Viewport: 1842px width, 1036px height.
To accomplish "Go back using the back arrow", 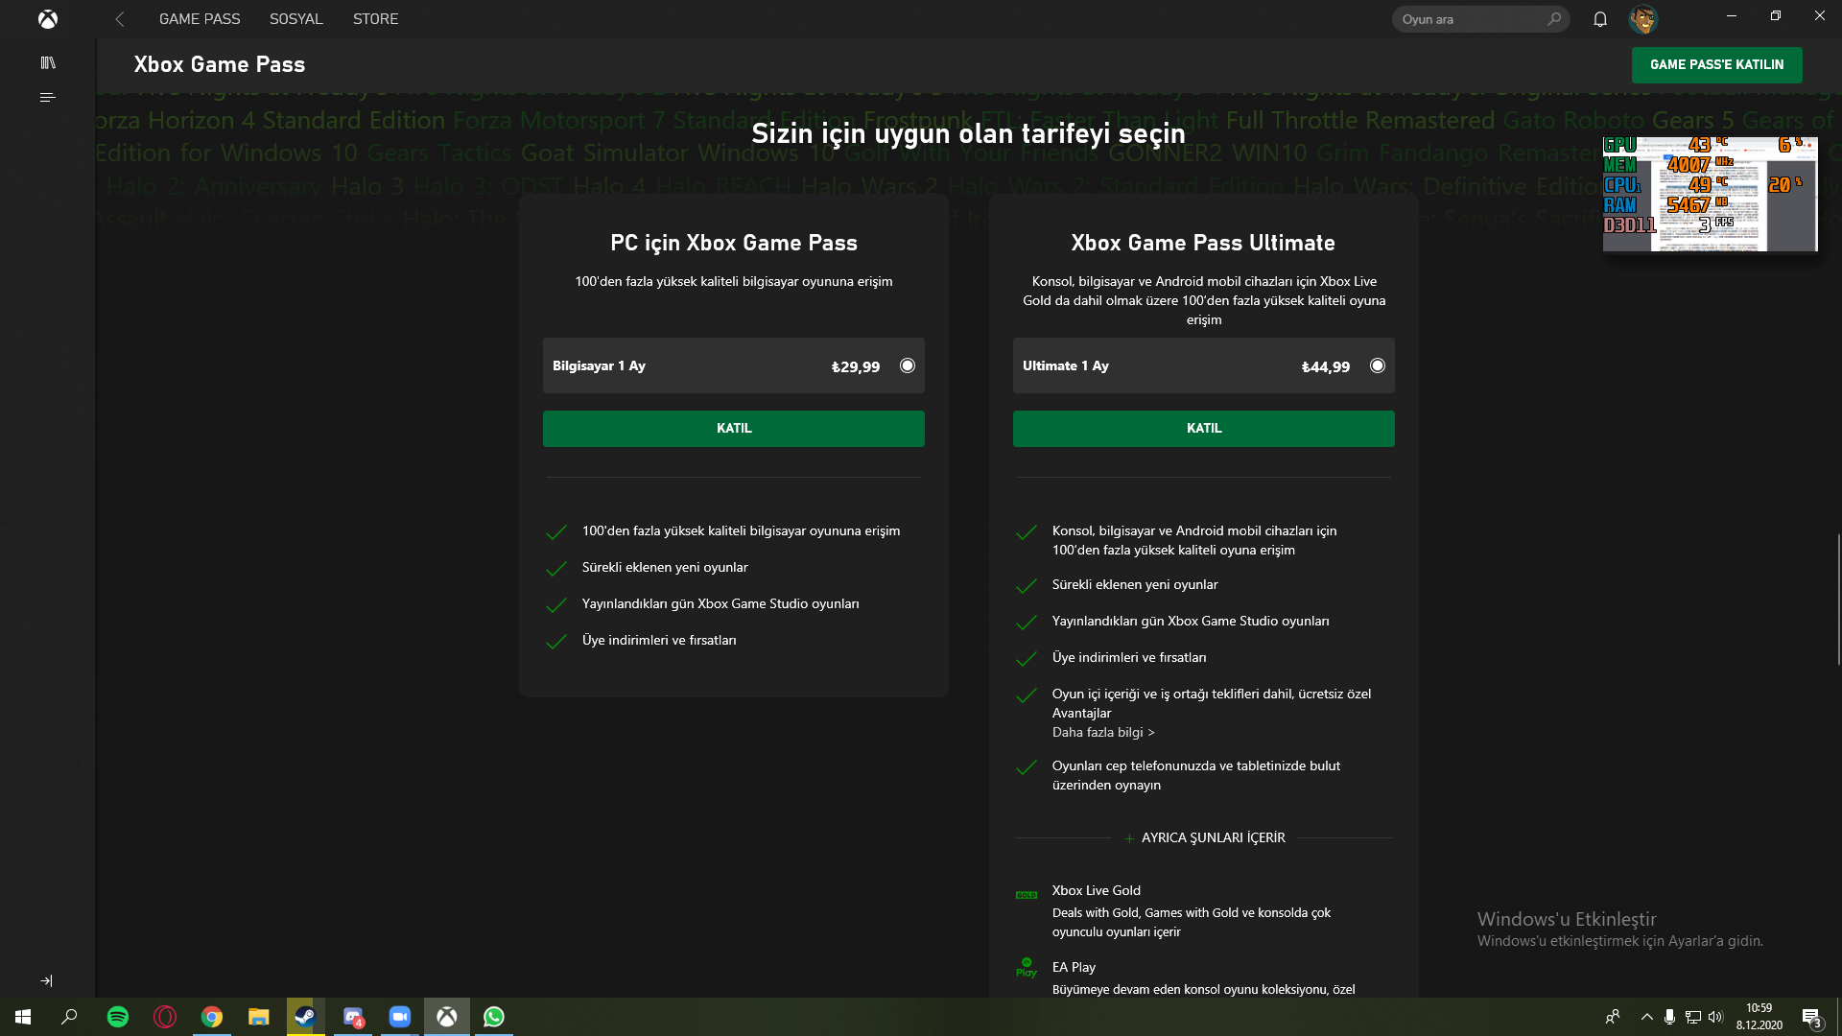I will [120, 19].
